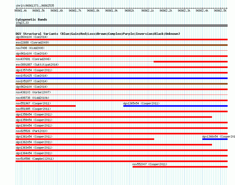Click the thick red segment of nsv437691
The image size is (235, 185).
coord(191,62)
